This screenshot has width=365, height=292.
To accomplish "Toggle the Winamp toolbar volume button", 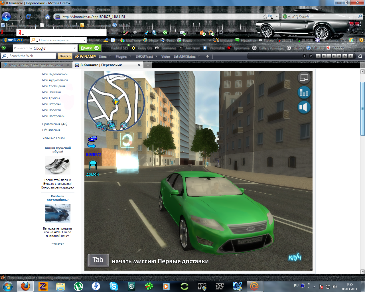I will pos(351,56).
